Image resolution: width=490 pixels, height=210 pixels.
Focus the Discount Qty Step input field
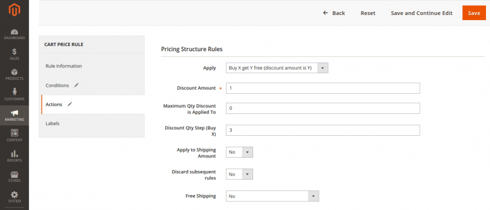click(x=323, y=130)
